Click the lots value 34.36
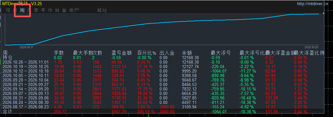The height and width of the screenshot is (117, 333). pyautogui.click(x=59, y=98)
